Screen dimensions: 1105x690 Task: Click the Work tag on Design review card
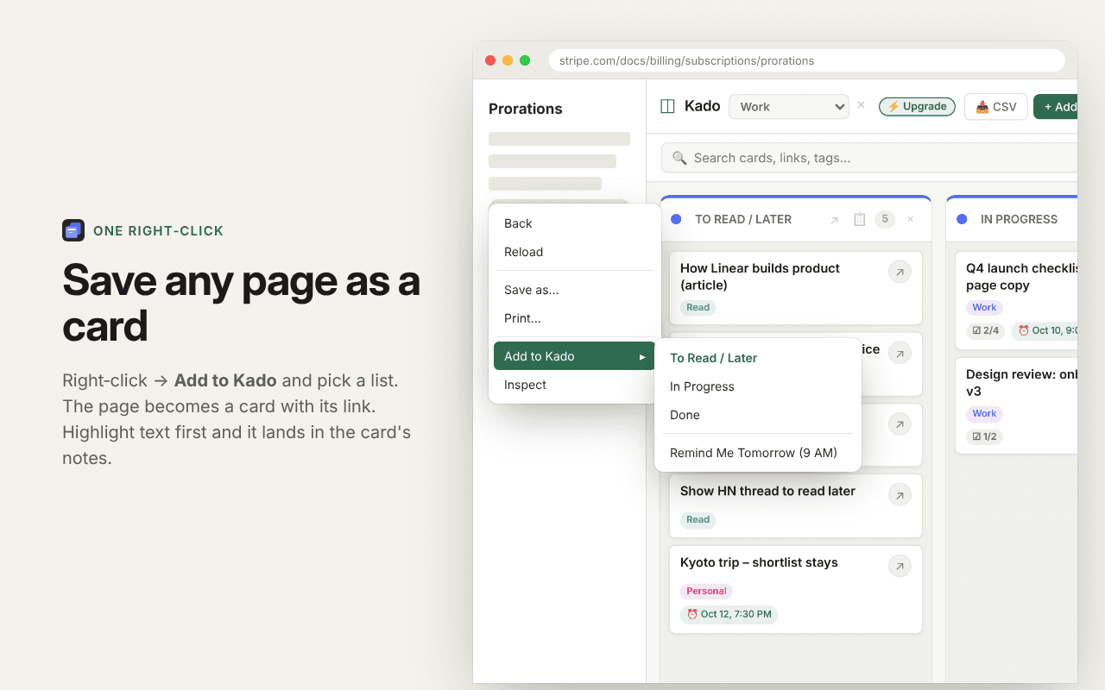click(984, 413)
